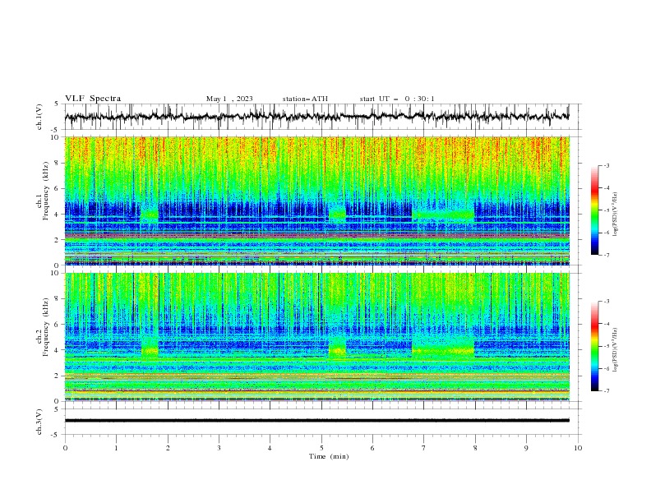Click the ch.1 spectrogram panel

(316, 201)
